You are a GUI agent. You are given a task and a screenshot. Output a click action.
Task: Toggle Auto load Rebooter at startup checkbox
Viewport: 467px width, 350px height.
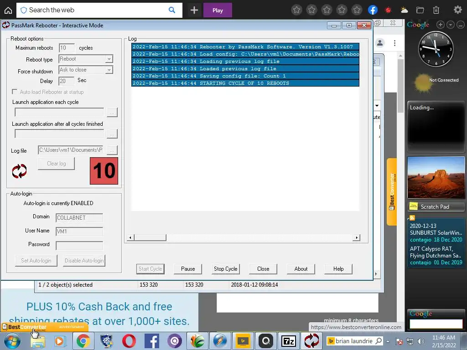[x=14, y=91]
